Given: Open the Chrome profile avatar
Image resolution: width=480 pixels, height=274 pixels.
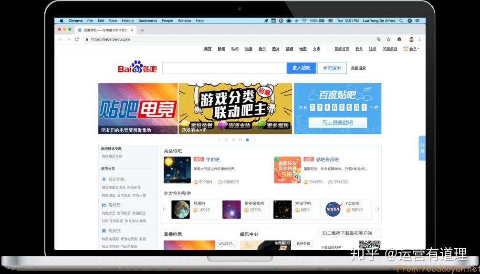Looking at the screenshot, I should tap(411, 39).
